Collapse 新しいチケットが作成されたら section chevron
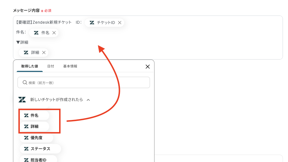 pyautogui.click(x=88, y=100)
